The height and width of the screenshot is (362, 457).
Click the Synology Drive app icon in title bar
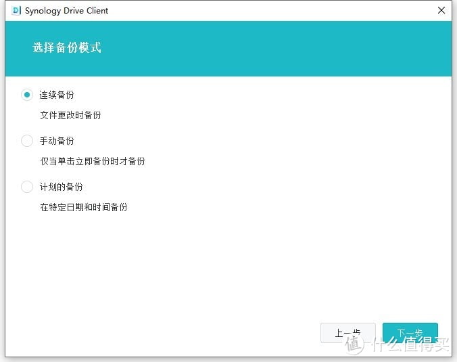16,11
